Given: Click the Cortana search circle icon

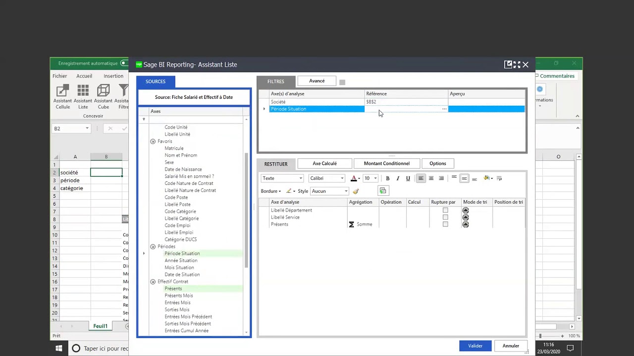Looking at the screenshot, I should pyautogui.click(x=76, y=349).
